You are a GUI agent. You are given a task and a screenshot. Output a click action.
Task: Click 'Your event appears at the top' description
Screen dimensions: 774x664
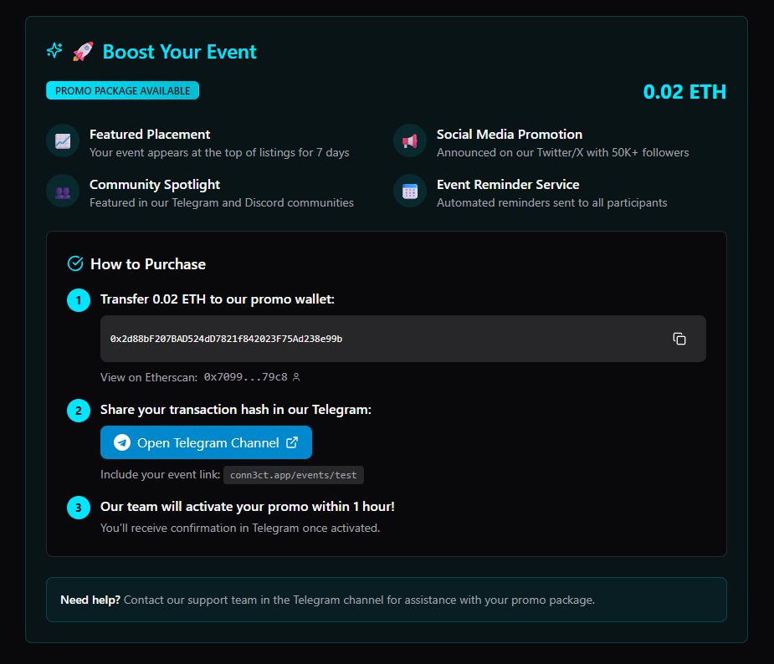coord(219,152)
